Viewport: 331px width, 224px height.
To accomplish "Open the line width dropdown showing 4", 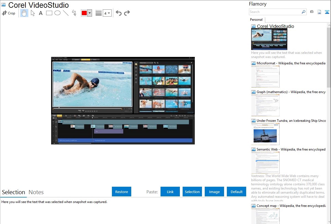I will 107,13.
